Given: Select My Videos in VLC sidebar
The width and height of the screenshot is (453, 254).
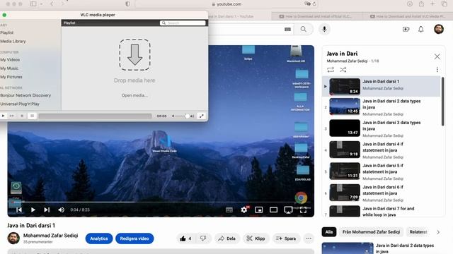Looking at the screenshot, I should point(10,59).
